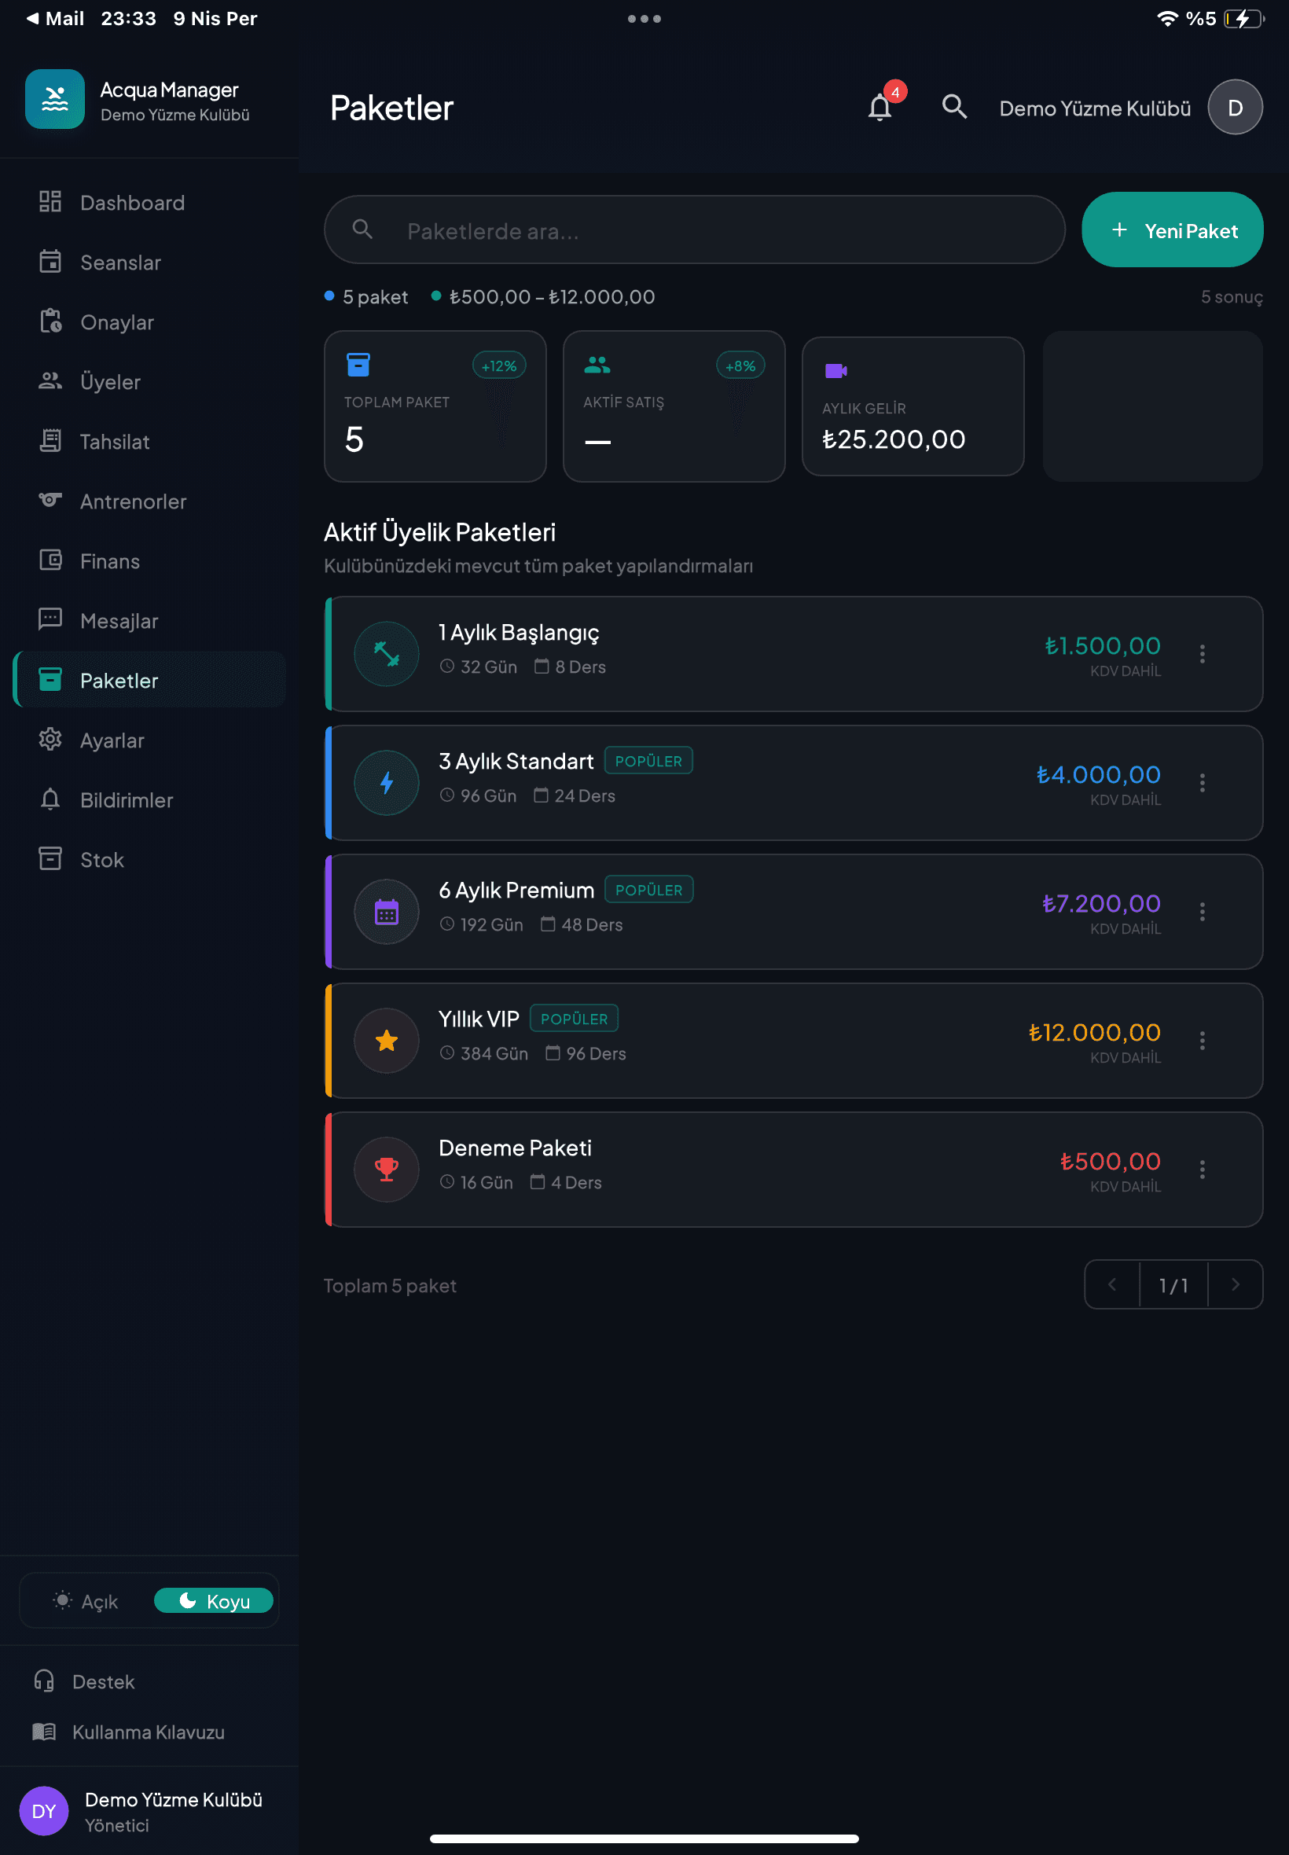Click the Toplam Paket box icon
The height and width of the screenshot is (1855, 1289).
pos(358,365)
